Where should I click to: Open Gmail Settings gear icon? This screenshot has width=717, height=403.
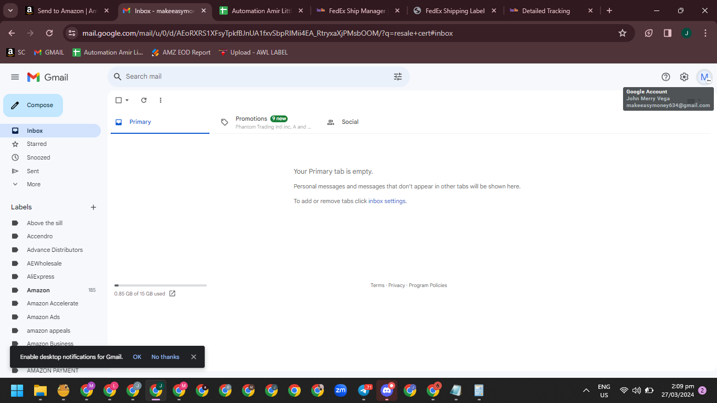coord(684,77)
